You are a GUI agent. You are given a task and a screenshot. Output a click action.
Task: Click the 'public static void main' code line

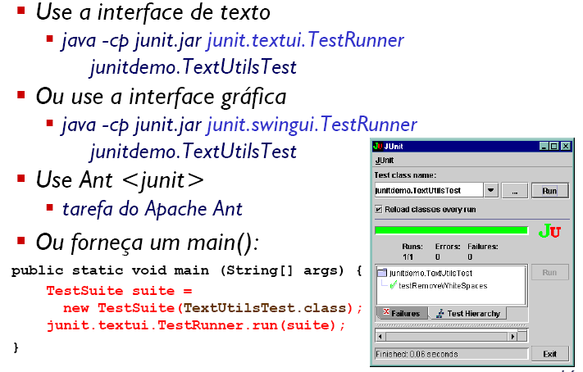187,270
